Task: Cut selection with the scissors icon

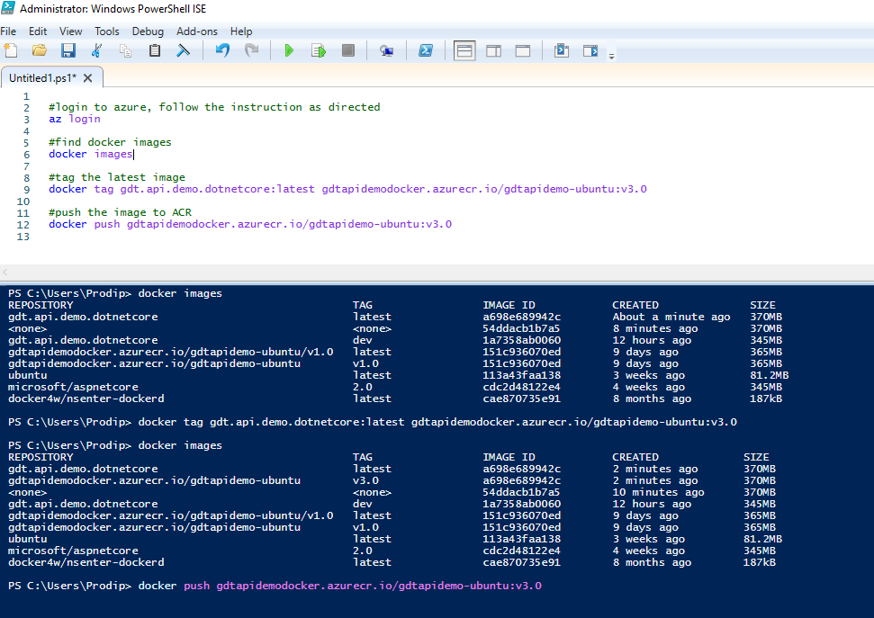Action: tap(97, 50)
